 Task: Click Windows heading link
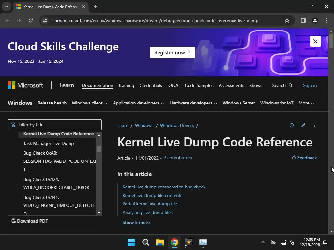tap(20, 103)
